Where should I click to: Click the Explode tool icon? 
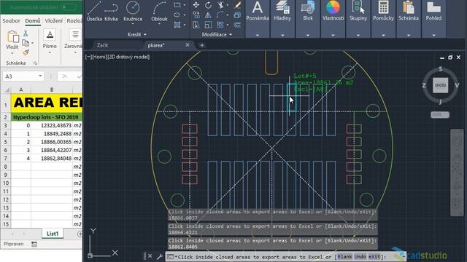237,15
